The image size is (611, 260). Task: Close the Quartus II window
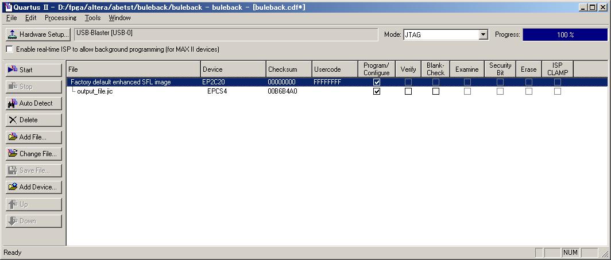tap(602, 7)
